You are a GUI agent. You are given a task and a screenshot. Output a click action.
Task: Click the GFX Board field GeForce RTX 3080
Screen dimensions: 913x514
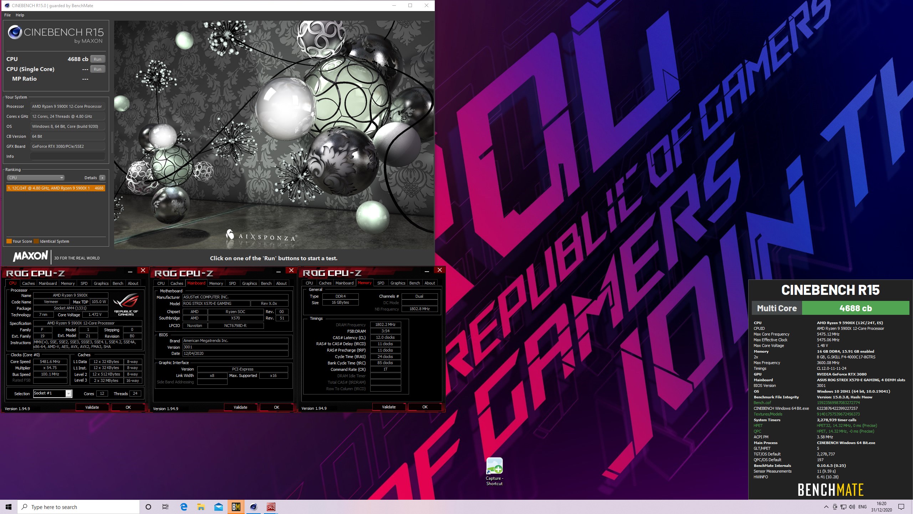68,146
